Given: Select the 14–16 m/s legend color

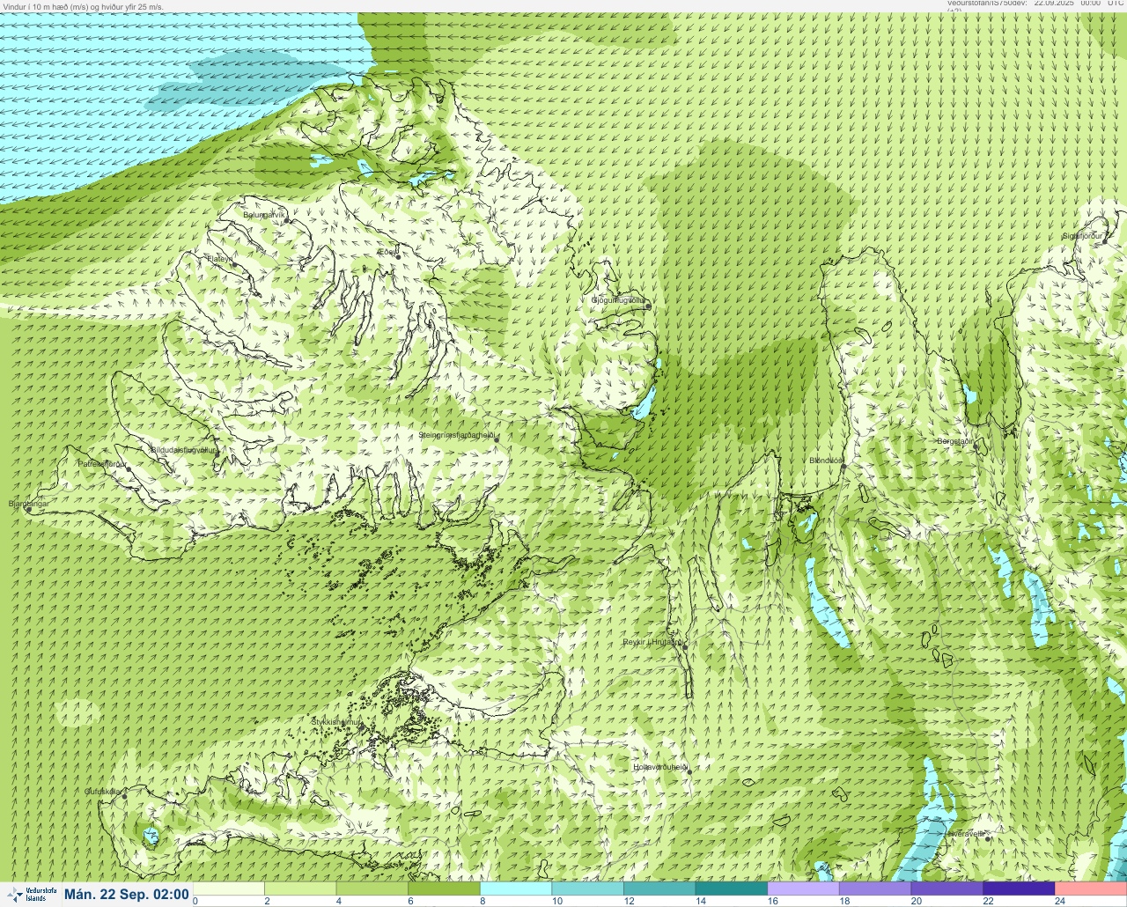Looking at the screenshot, I should tap(732, 889).
